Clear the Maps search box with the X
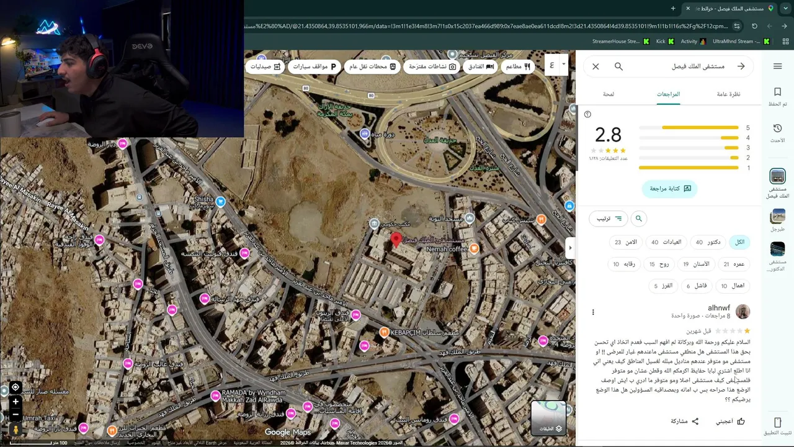This screenshot has height=447, width=794. coord(595,66)
